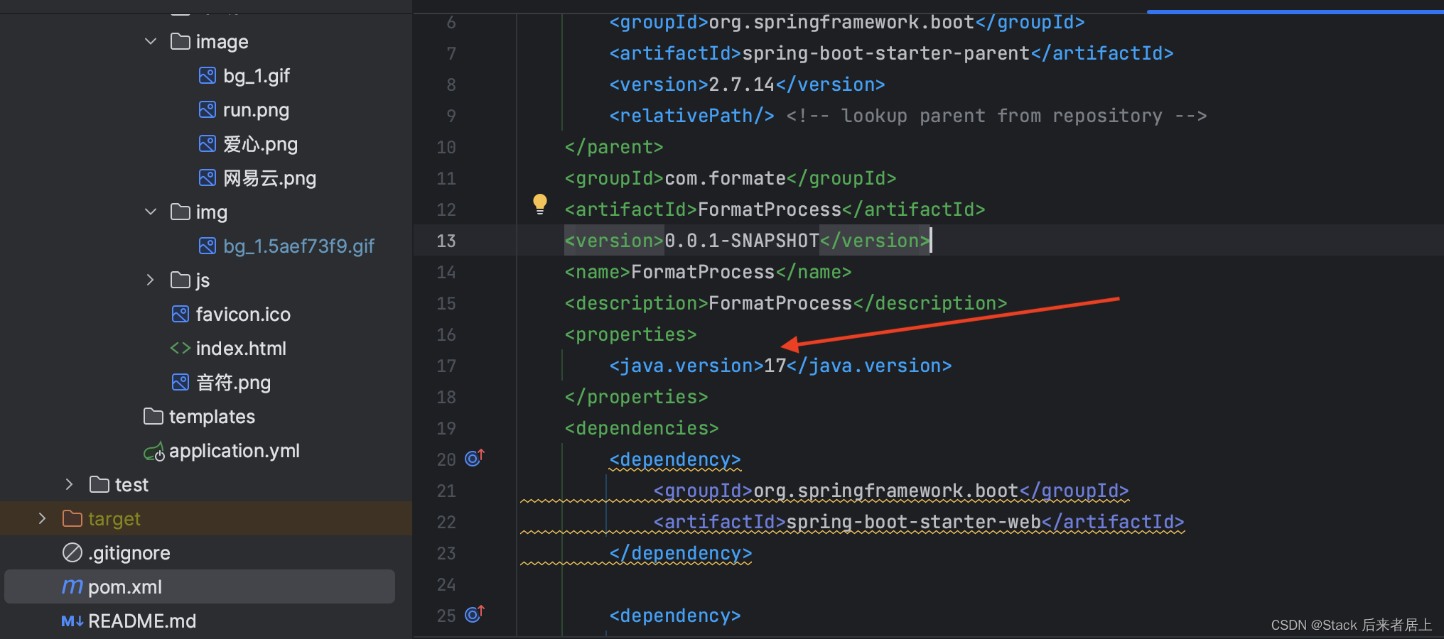Click the 爱心.png image file icon
This screenshot has height=639, width=1444.
pyautogui.click(x=208, y=143)
